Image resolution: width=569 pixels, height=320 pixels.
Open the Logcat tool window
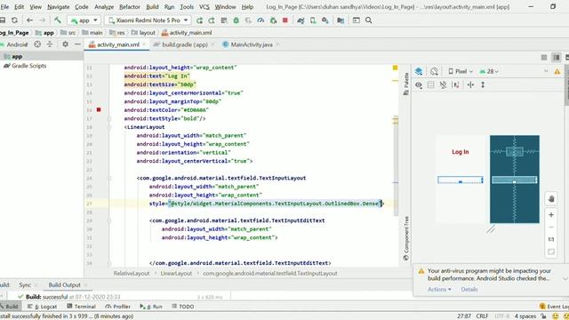click(43, 307)
